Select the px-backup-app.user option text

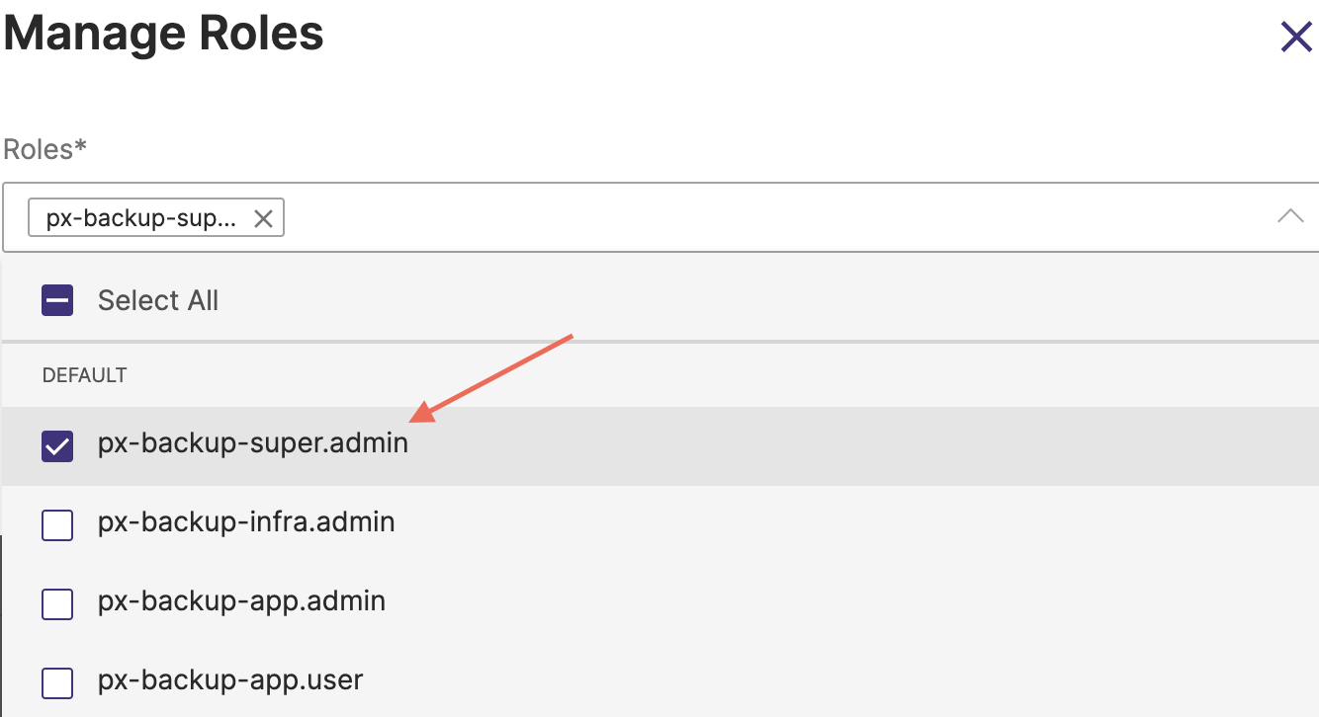click(x=230, y=679)
